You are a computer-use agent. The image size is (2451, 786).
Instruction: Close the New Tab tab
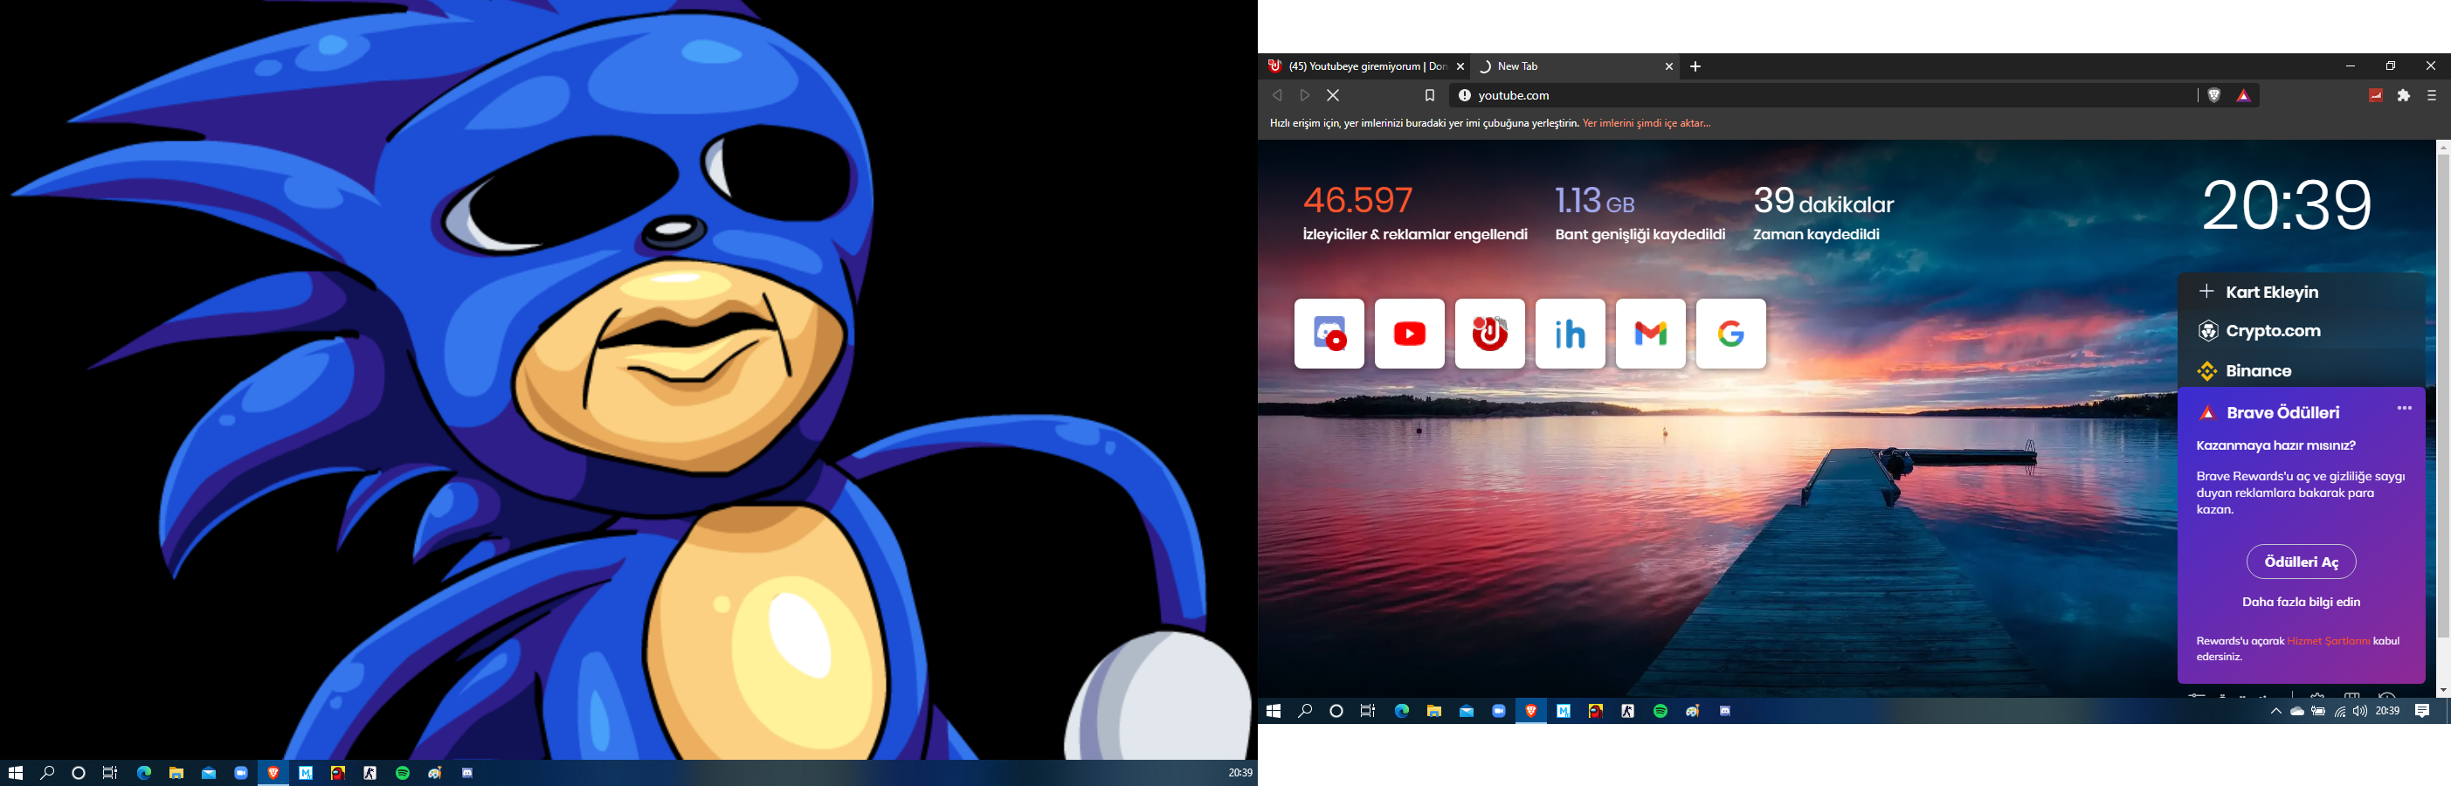[x=1669, y=66]
